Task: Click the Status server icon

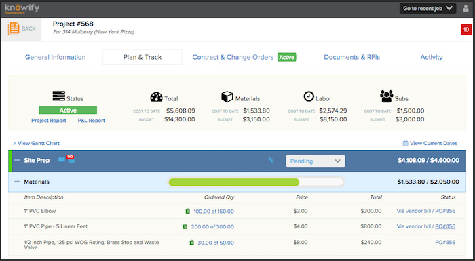Action: (59, 96)
